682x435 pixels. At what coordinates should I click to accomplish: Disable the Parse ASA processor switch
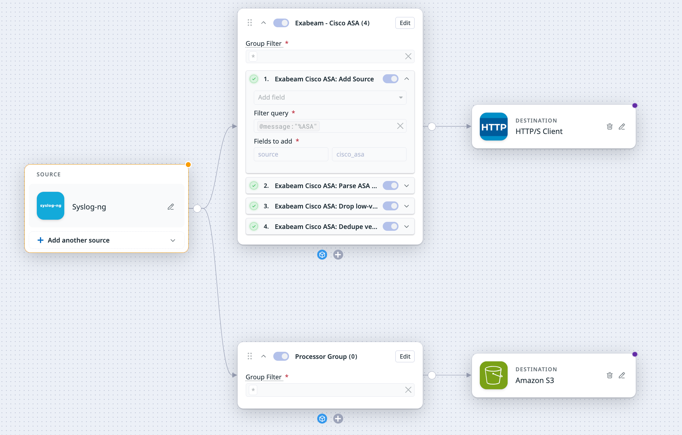click(x=390, y=186)
